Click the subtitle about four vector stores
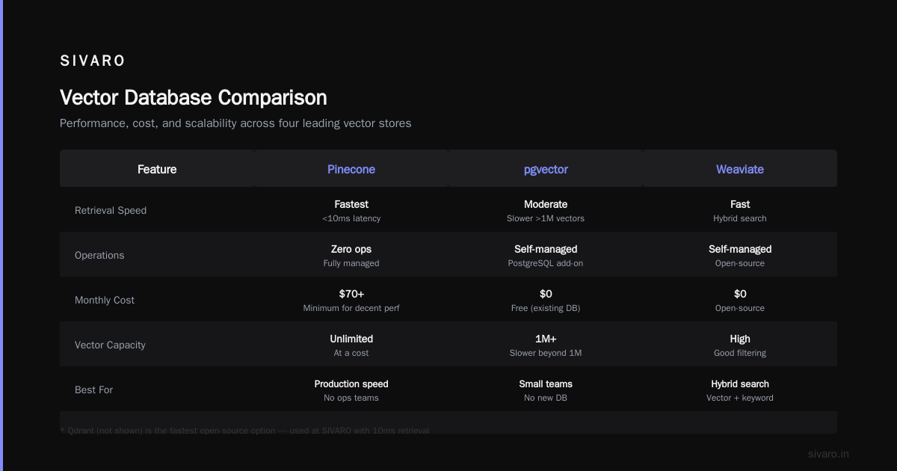This screenshot has height=471, width=897. (x=235, y=123)
